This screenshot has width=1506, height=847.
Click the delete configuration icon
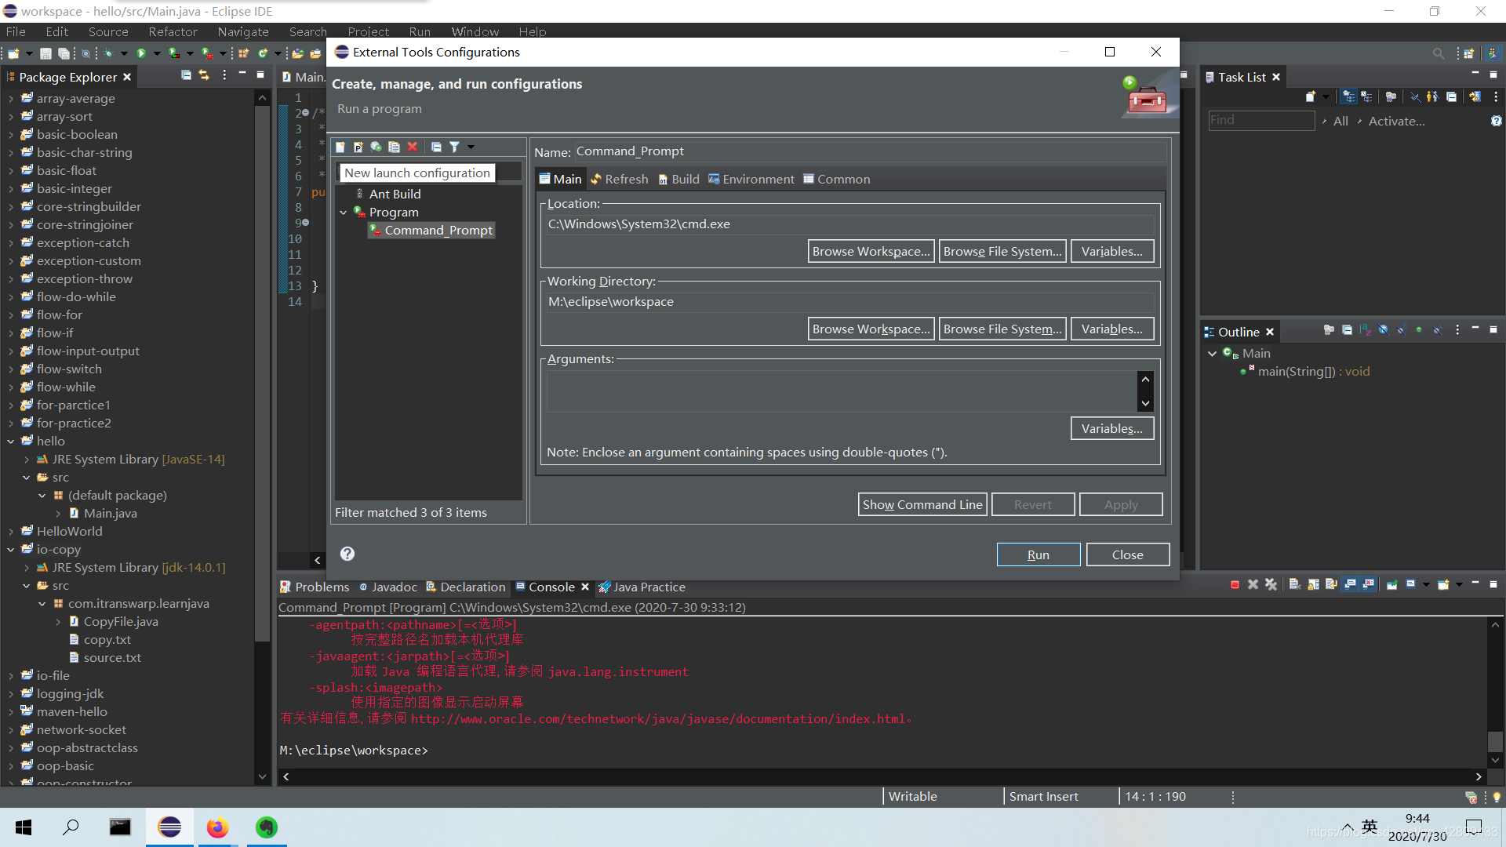pyautogui.click(x=411, y=146)
